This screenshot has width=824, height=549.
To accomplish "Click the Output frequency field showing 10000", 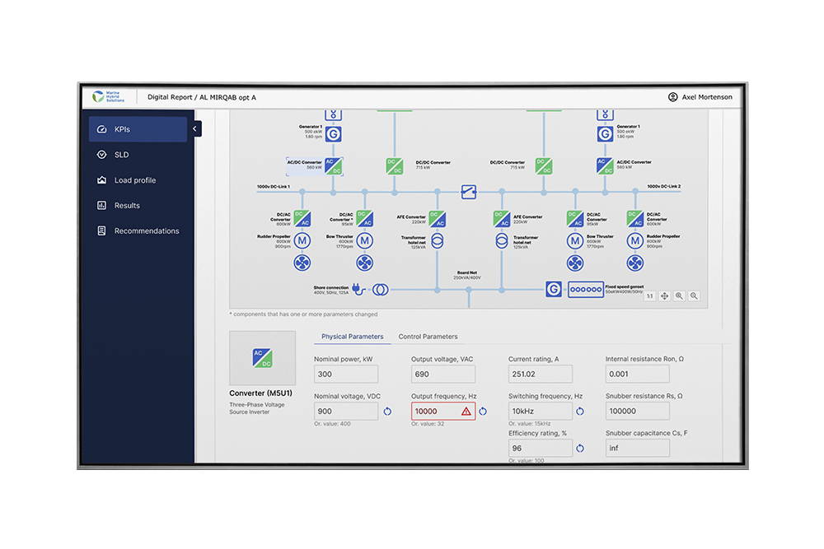I will click(x=443, y=412).
